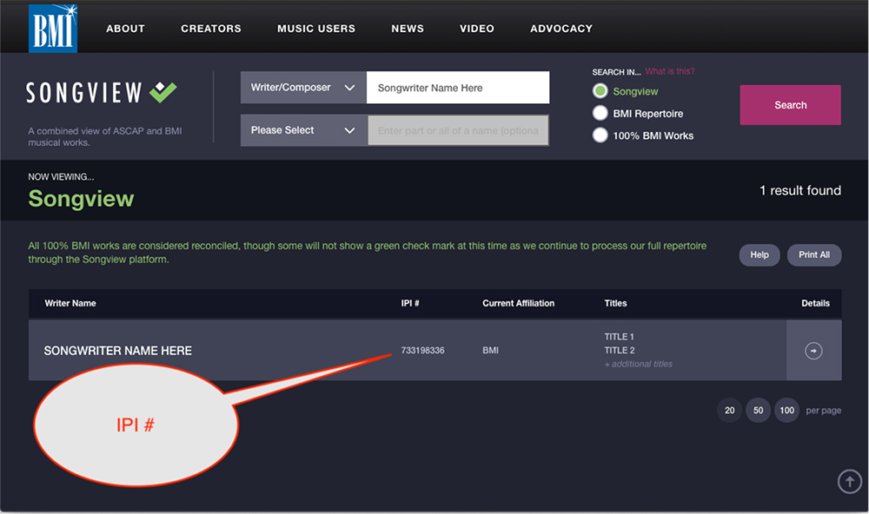Select the Songview radio button
869x514 pixels.
coord(600,91)
